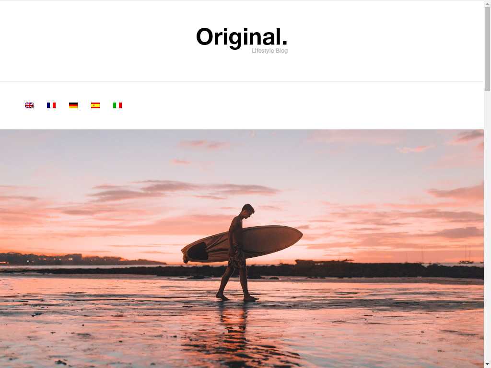Click the surfboard in the beach photo
Viewport: 491px width, 368px height.
(242, 244)
